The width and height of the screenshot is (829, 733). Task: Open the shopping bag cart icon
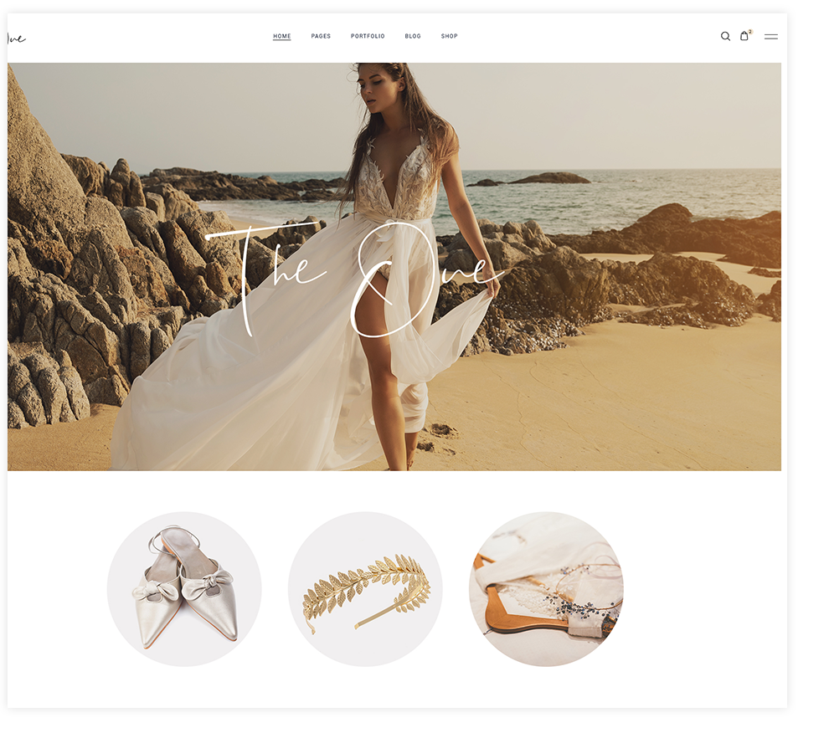pos(744,36)
